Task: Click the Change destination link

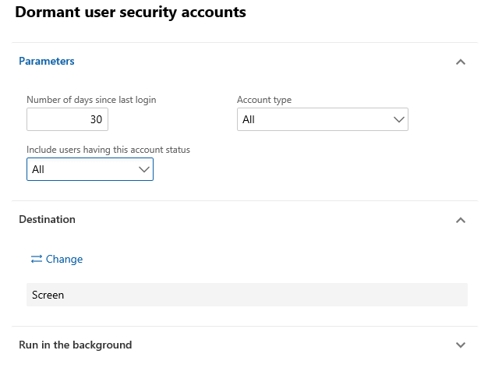Action: 57,259
